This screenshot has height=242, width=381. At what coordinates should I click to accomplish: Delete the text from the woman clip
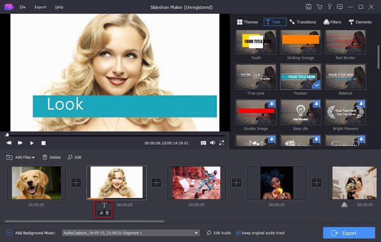pos(107,213)
